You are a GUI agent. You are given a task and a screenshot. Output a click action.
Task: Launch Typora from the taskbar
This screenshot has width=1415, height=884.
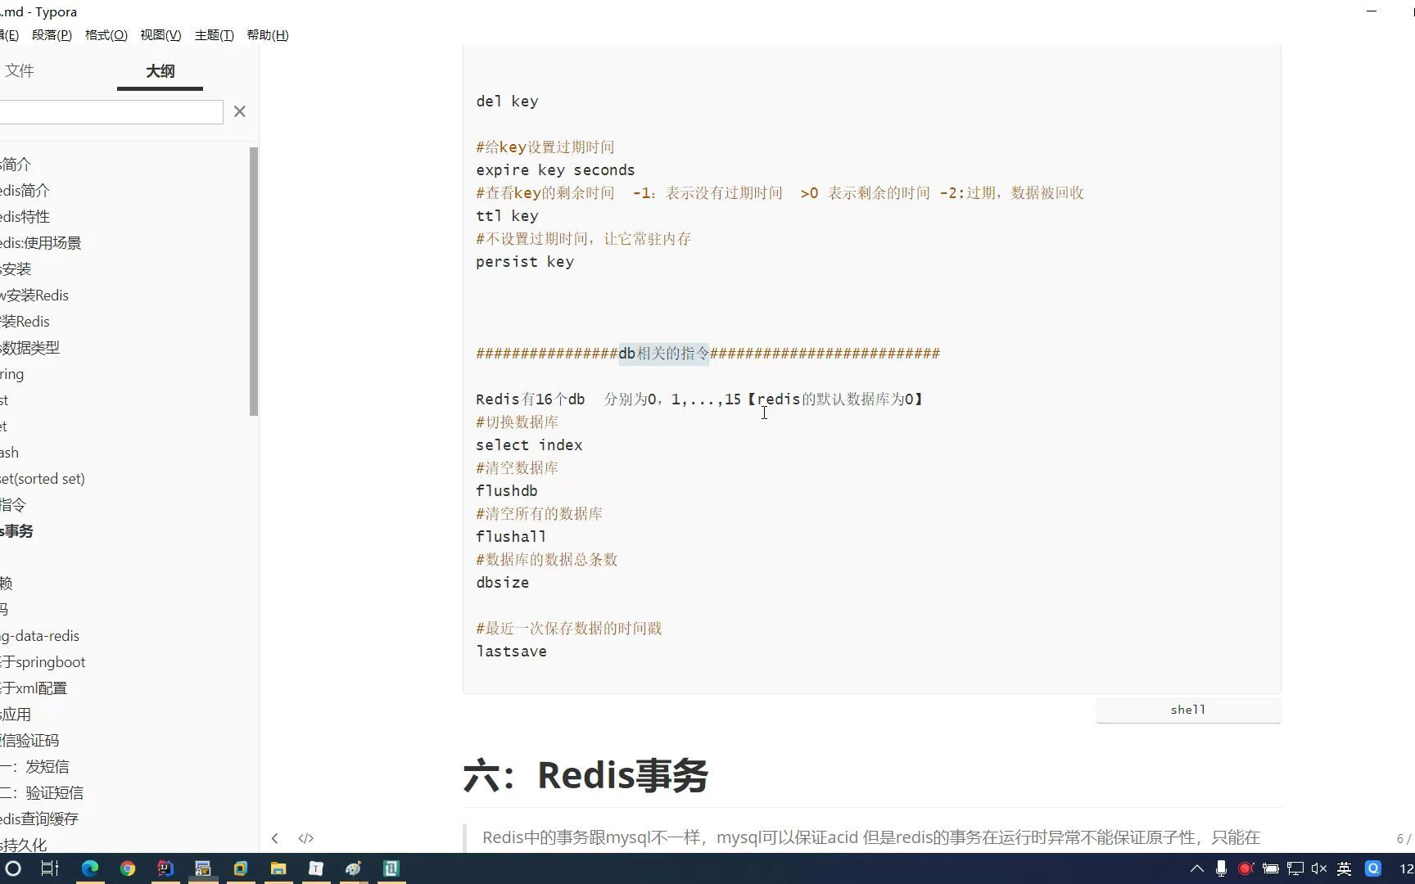point(315,868)
